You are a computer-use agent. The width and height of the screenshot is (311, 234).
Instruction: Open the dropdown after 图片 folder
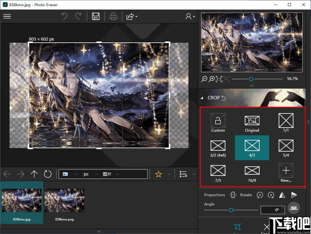click(118, 174)
